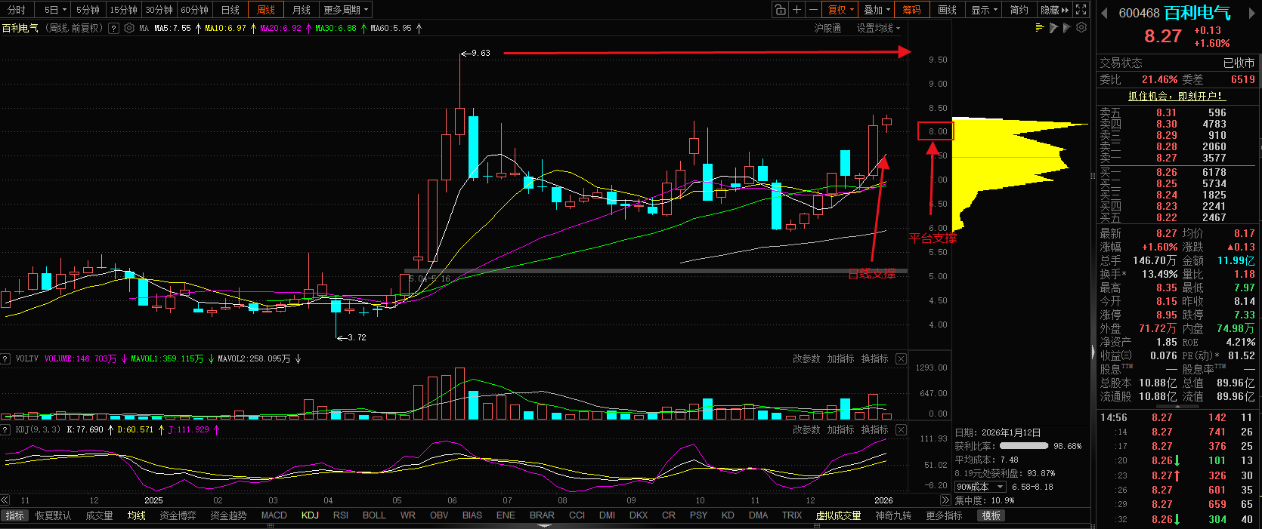The height and width of the screenshot is (529, 1262).
Task: Select 神奇九转 indicator
Action: pos(894,515)
